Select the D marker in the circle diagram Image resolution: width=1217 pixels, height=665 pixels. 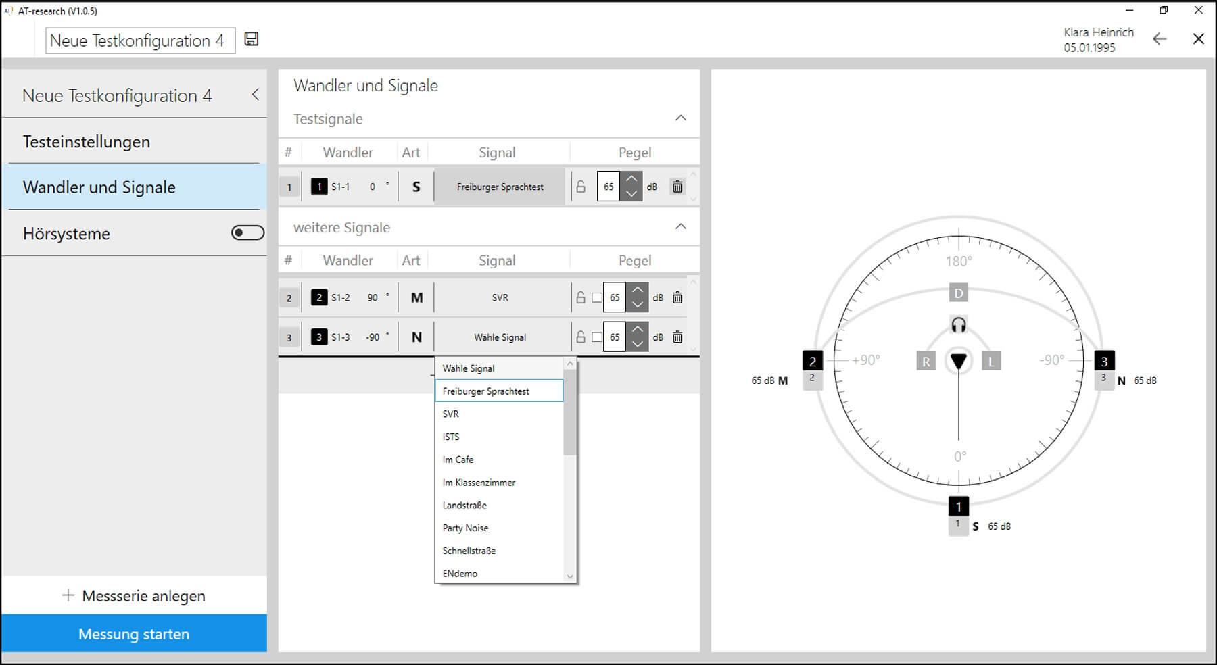[958, 293]
